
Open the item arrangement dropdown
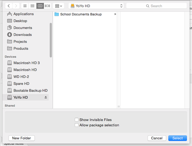coord(59,6)
